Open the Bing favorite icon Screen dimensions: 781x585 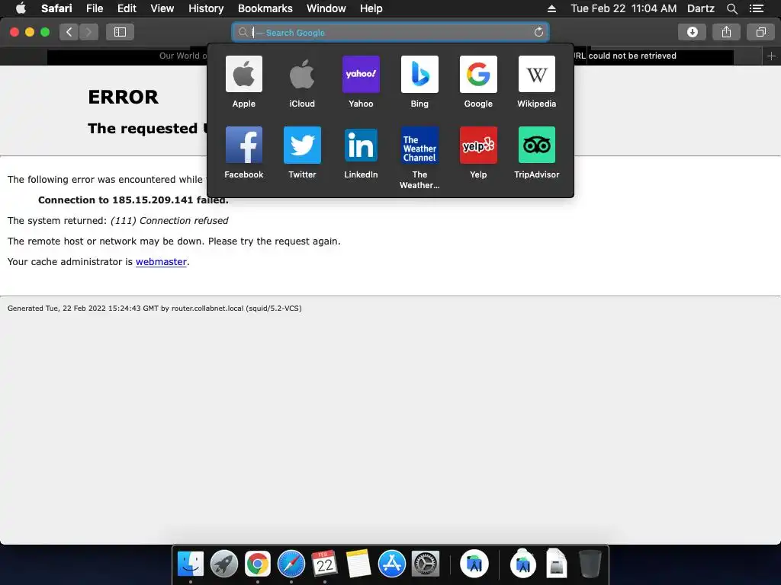tap(419, 74)
